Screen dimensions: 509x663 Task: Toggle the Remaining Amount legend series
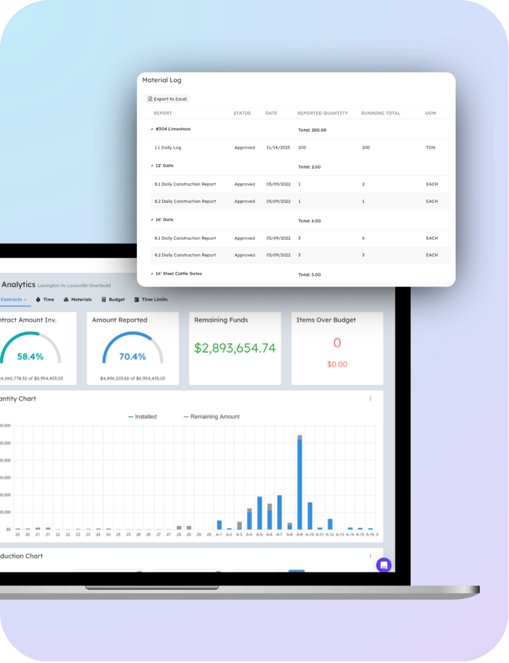[212, 417]
